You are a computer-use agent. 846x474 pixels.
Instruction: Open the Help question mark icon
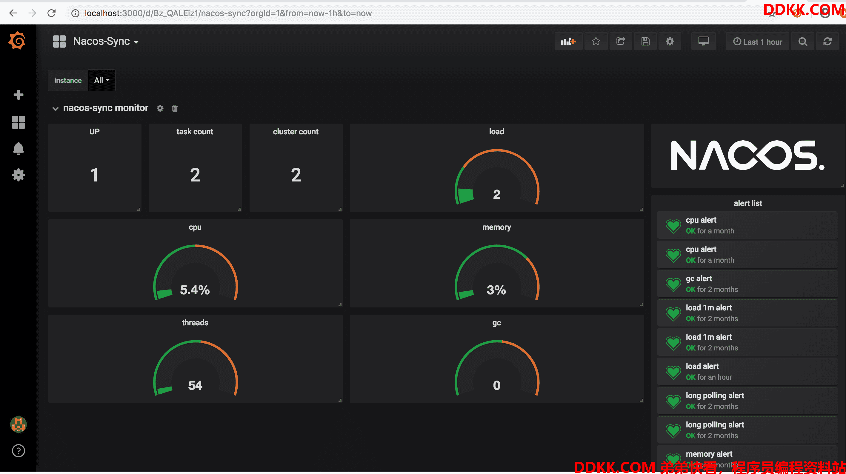coord(19,451)
